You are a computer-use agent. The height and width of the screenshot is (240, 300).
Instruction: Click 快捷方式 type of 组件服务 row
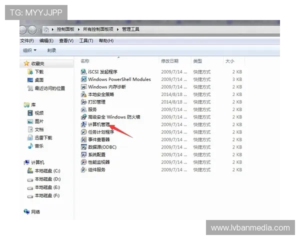pyautogui.click(x=202, y=170)
